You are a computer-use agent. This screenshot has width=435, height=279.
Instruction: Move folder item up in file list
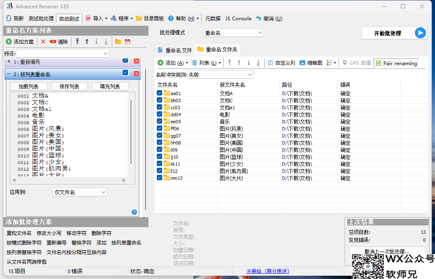coord(239,63)
